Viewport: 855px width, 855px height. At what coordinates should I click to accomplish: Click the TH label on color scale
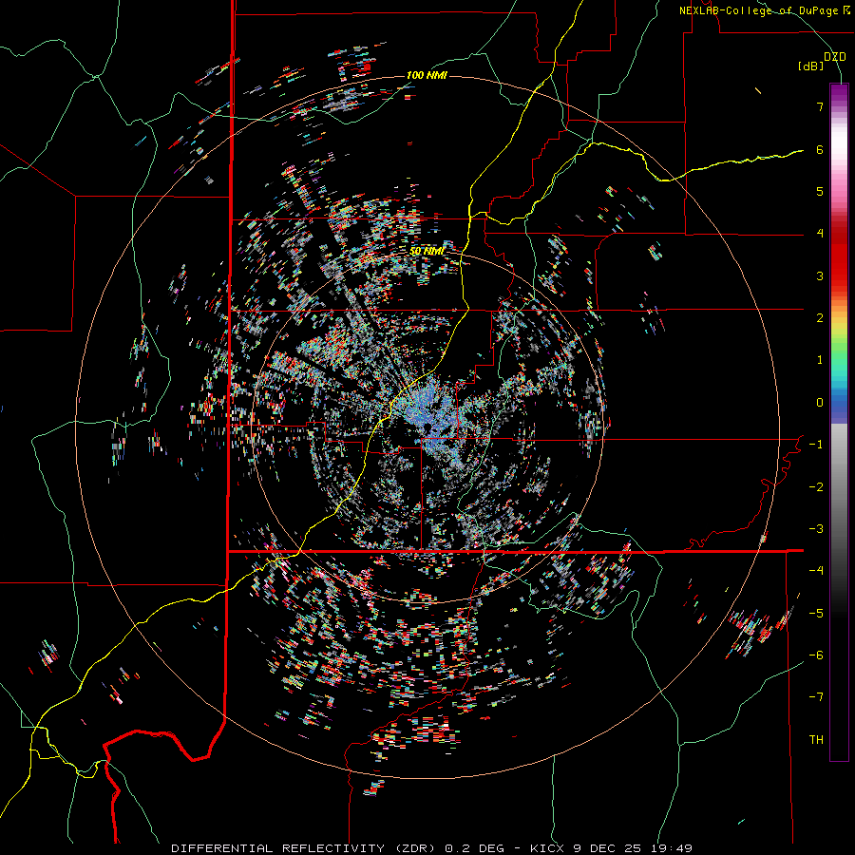tap(816, 740)
